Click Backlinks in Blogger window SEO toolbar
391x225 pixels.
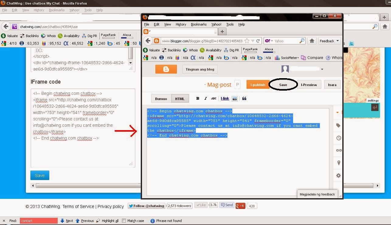pos(171,50)
